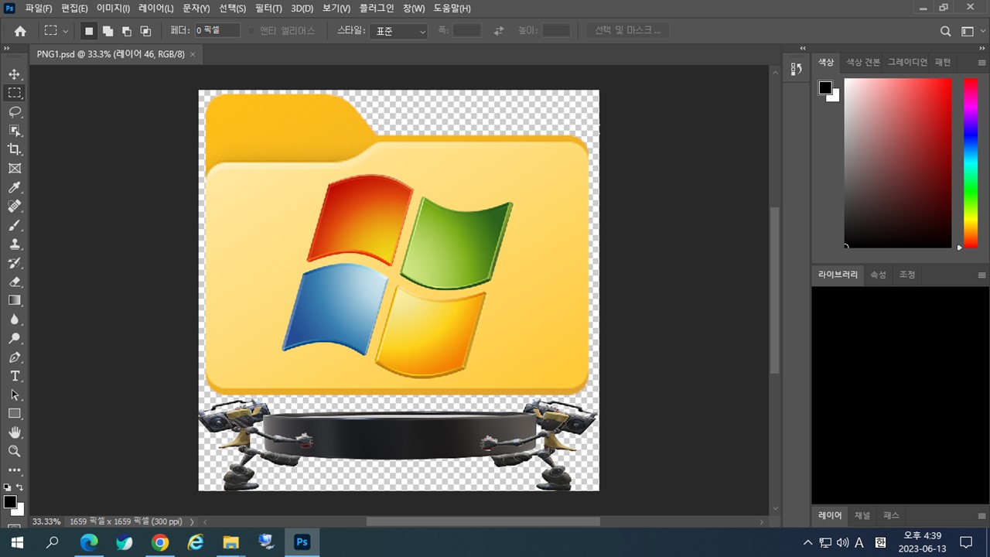This screenshot has height=557, width=990.
Task: Select the Zoom tool
Action: (x=15, y=451)
